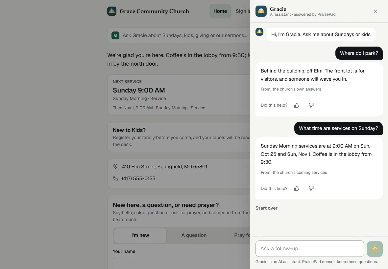Click the Gracie logo in chat header

click(x=261, y=11)
